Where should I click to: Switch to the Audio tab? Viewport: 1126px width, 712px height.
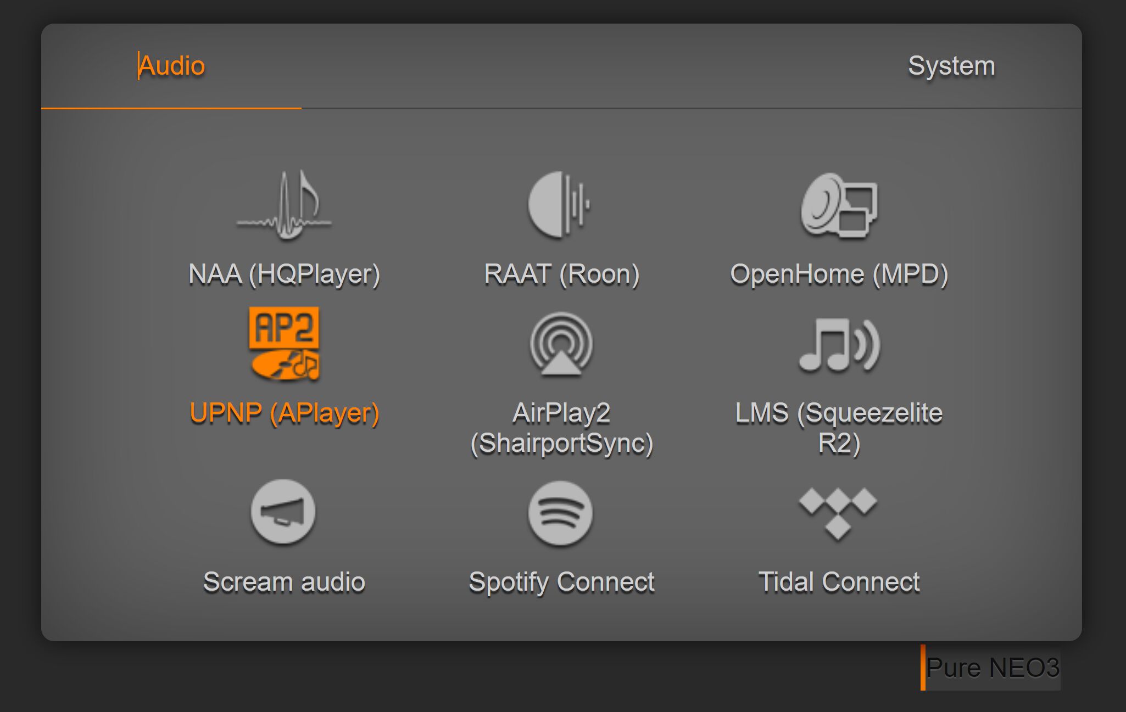171,66
